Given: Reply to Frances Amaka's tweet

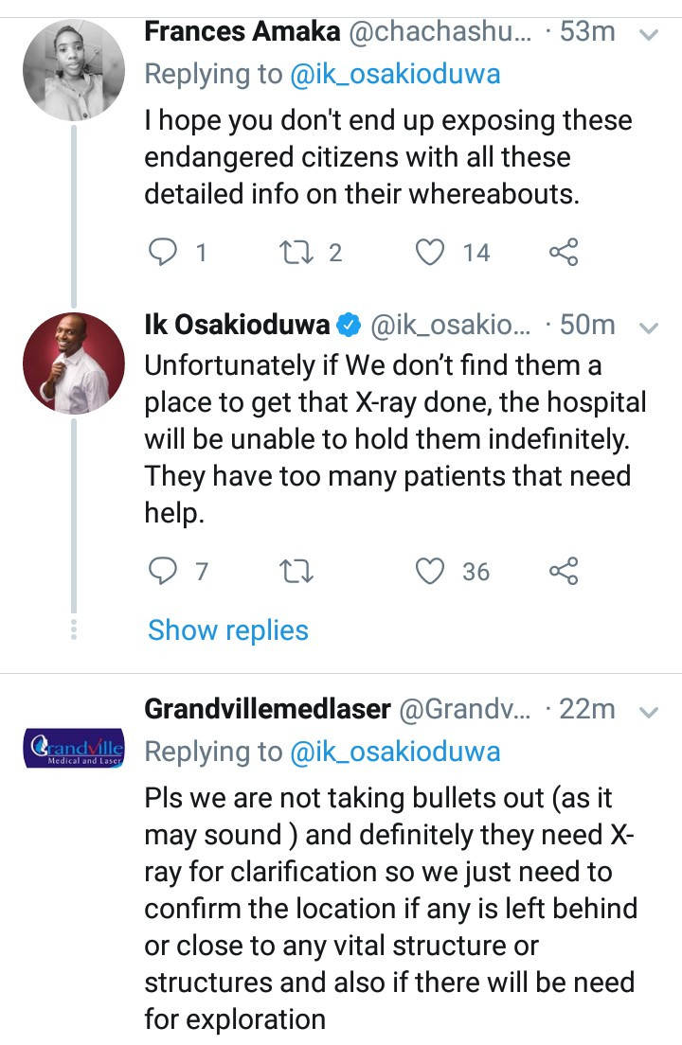Looking at the screenshot, I should (166, 252).
